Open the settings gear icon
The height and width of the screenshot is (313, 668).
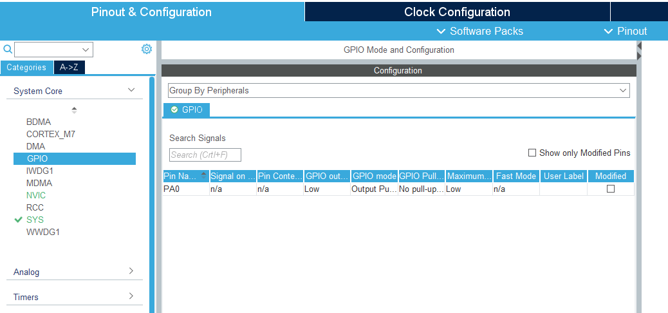pos(146,49)
